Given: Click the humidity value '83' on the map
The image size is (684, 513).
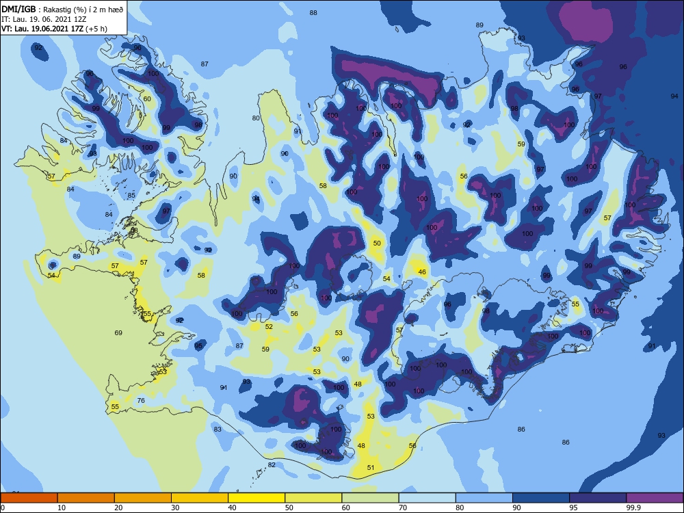Looking at the screenshot, I should pos(218,430).
